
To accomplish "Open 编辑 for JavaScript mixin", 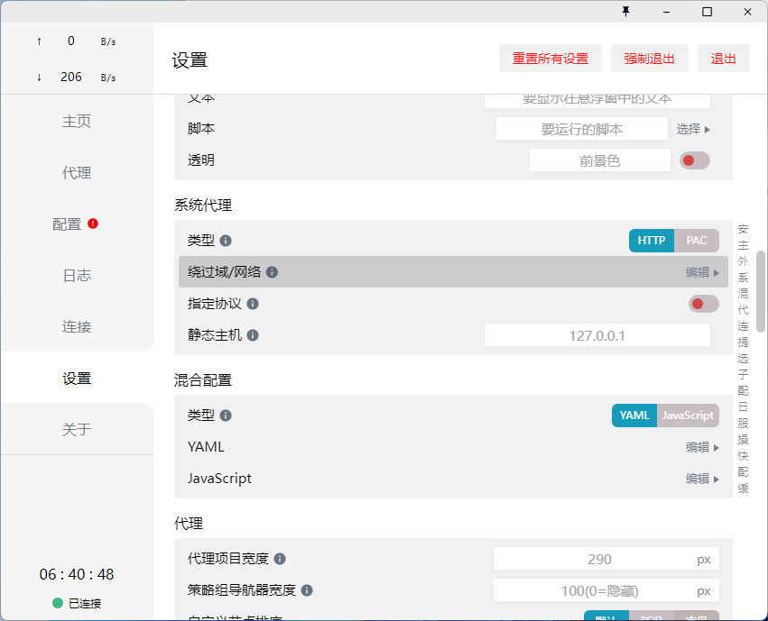I will (x=702, y=479).
